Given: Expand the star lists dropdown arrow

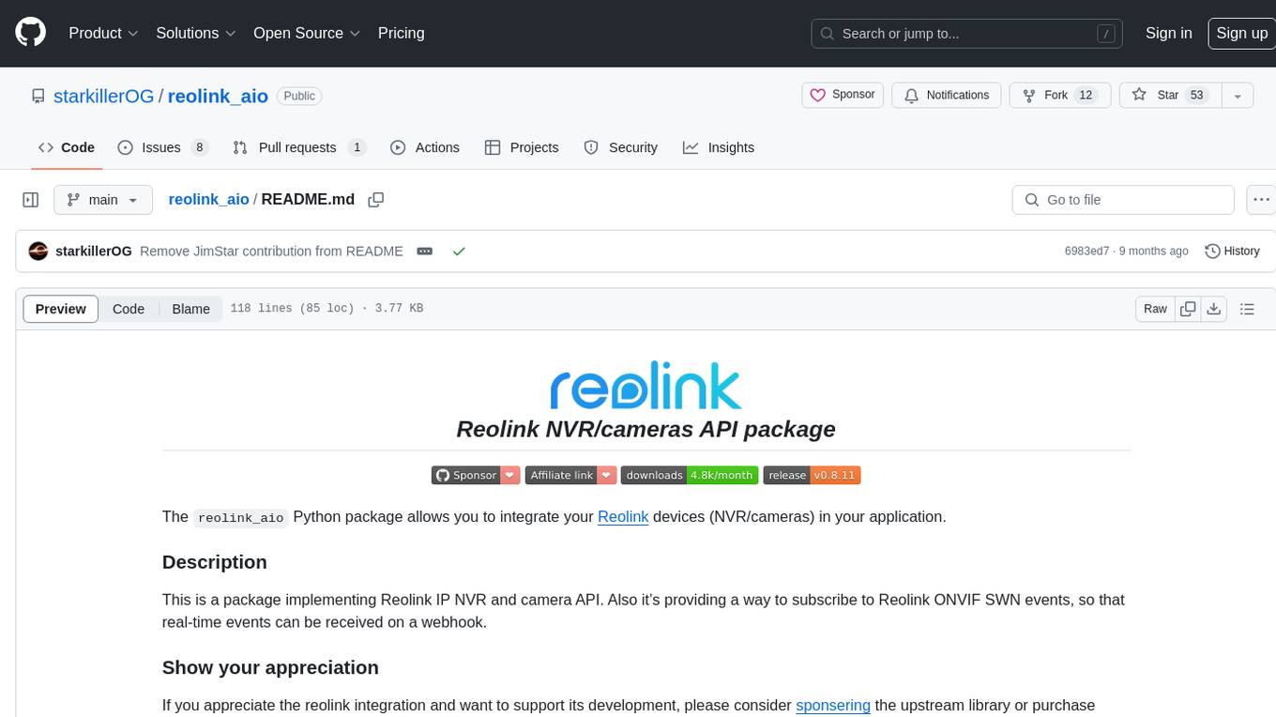Looking at the screenshot, I should pyautogui.click(x=1238, y=95).
